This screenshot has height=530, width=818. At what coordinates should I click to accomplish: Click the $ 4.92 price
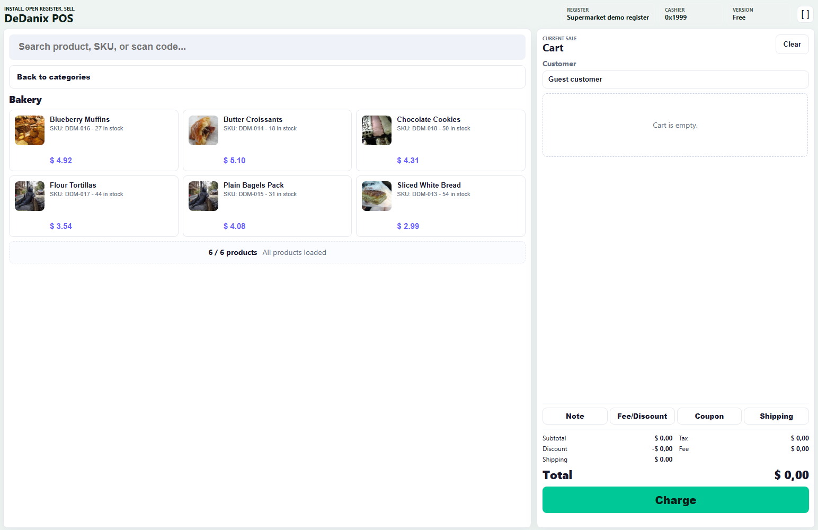61,161
